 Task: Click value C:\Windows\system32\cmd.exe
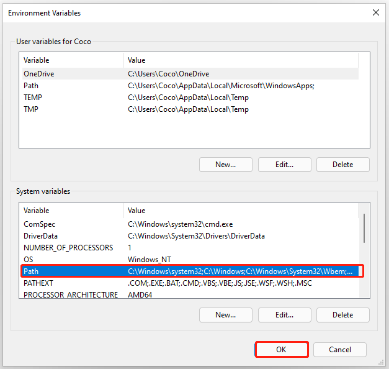[180, 224]
